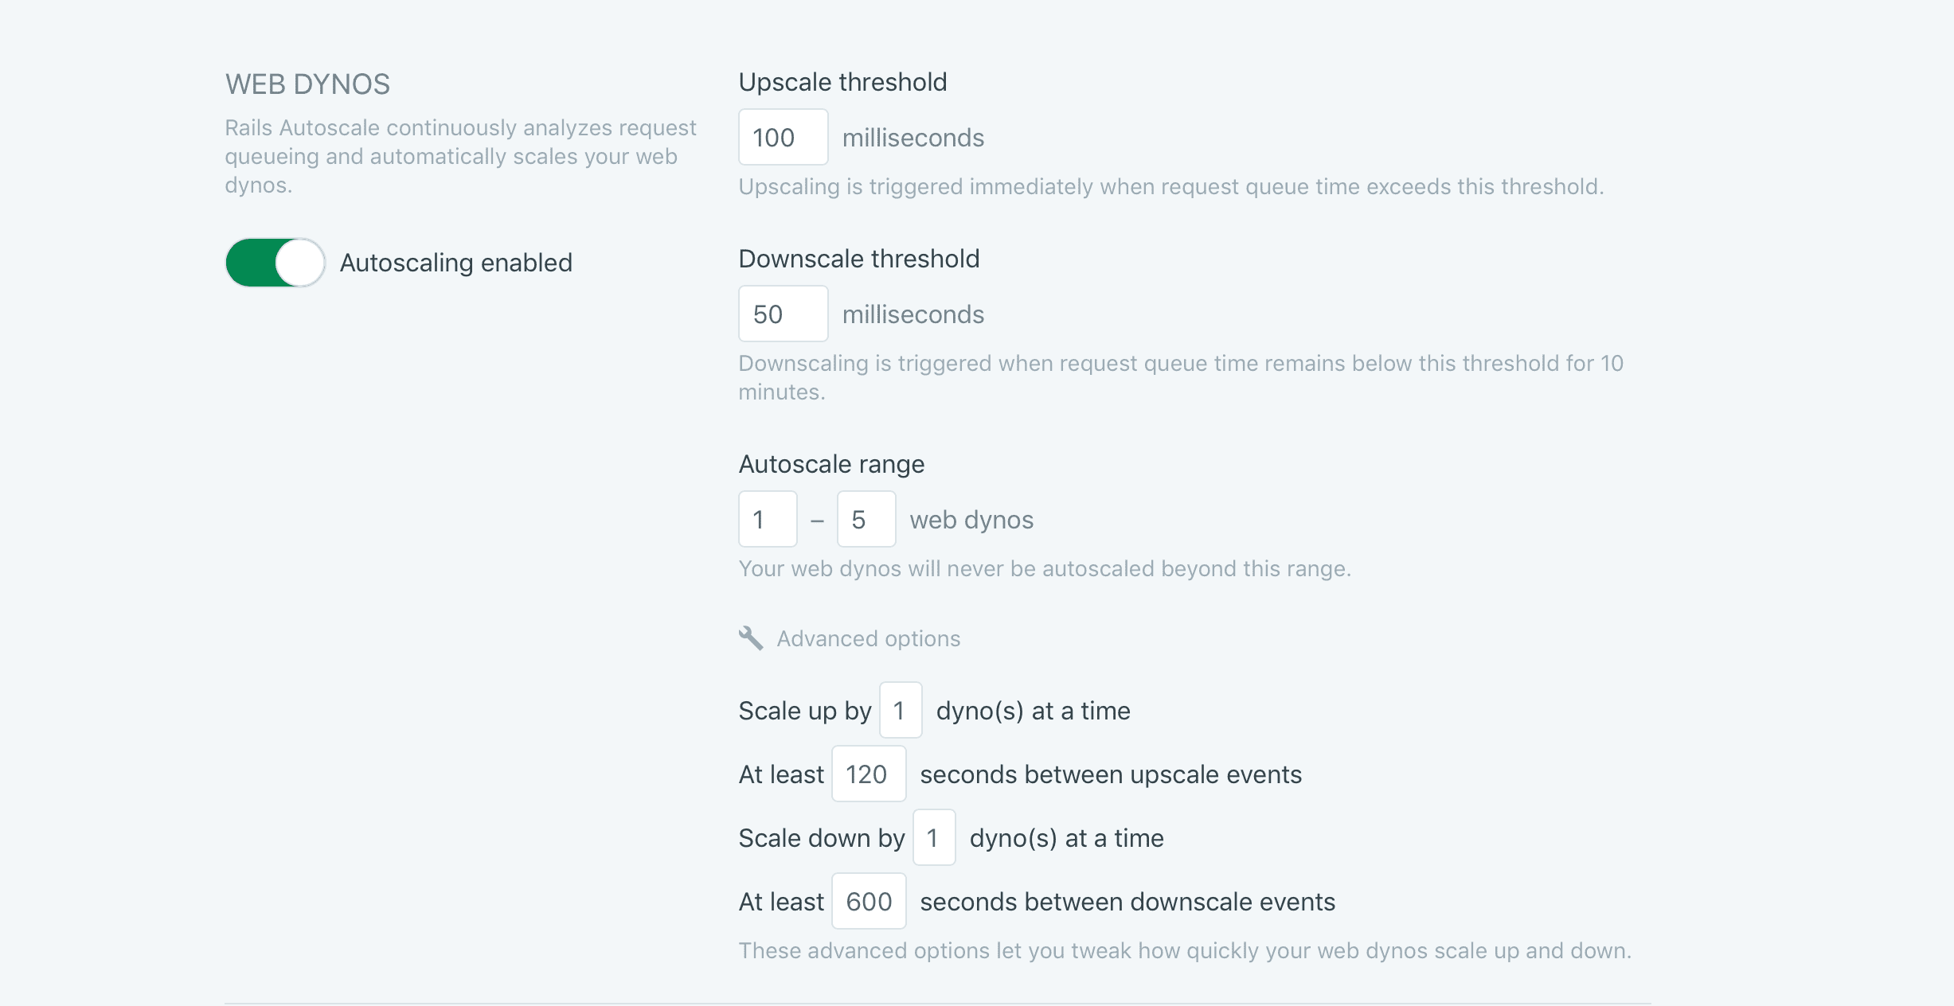Click the Scale up by dynos field

(901, 711)
